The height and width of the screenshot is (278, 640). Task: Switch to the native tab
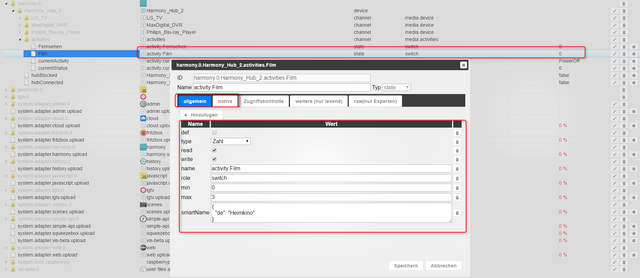[x=225, y=101]
